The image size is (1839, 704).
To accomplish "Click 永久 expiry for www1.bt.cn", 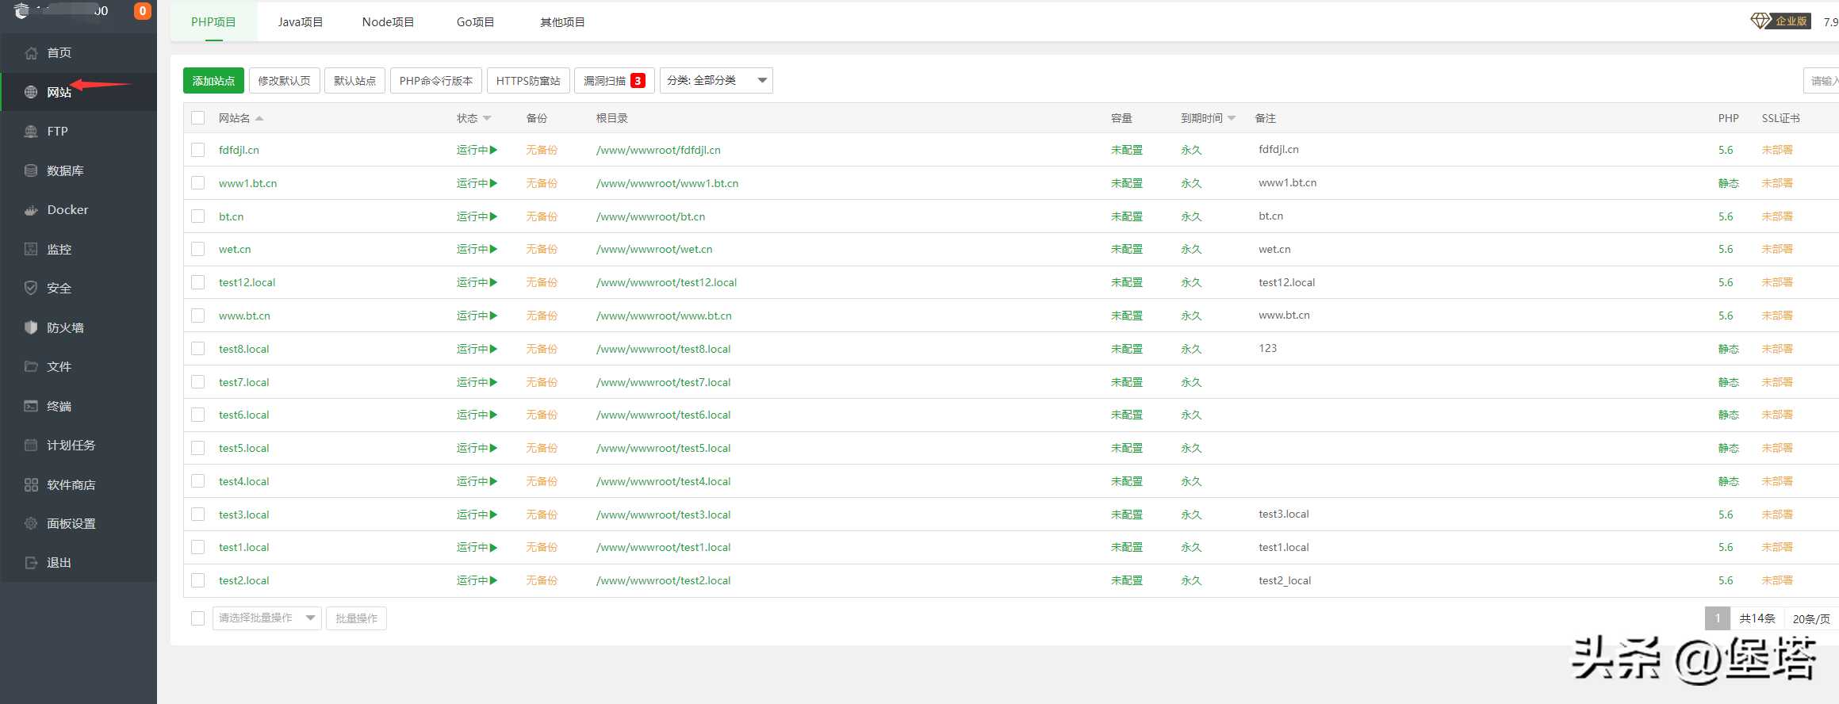I will 1191,183.
